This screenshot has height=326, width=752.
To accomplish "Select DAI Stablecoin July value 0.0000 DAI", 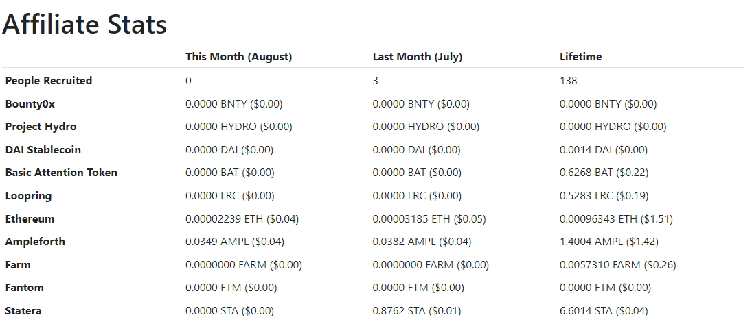I will coord(416,149).
